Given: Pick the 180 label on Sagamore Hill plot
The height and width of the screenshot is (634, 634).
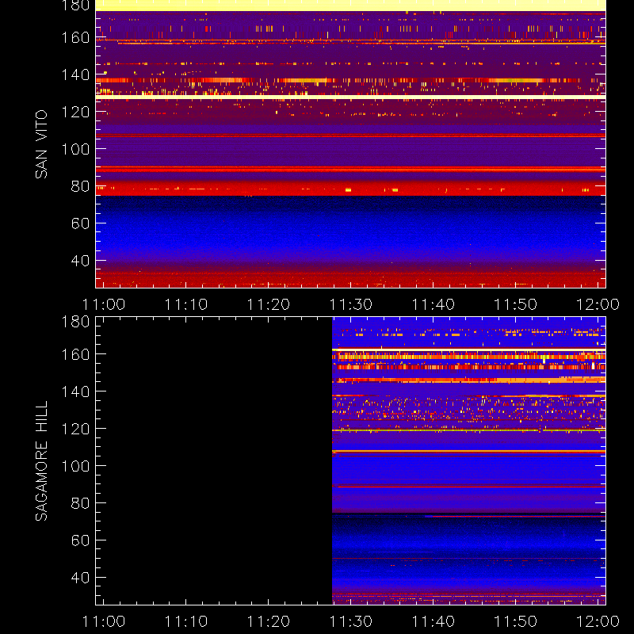Looking at the screenshot, I should tap(75, 322).
